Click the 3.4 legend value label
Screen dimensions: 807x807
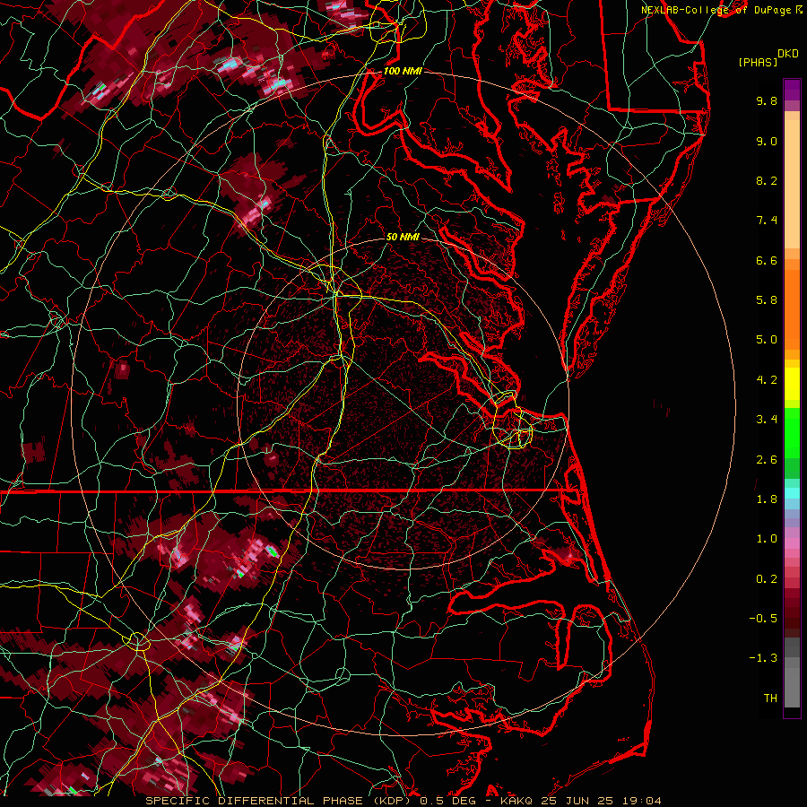(767, 420)
